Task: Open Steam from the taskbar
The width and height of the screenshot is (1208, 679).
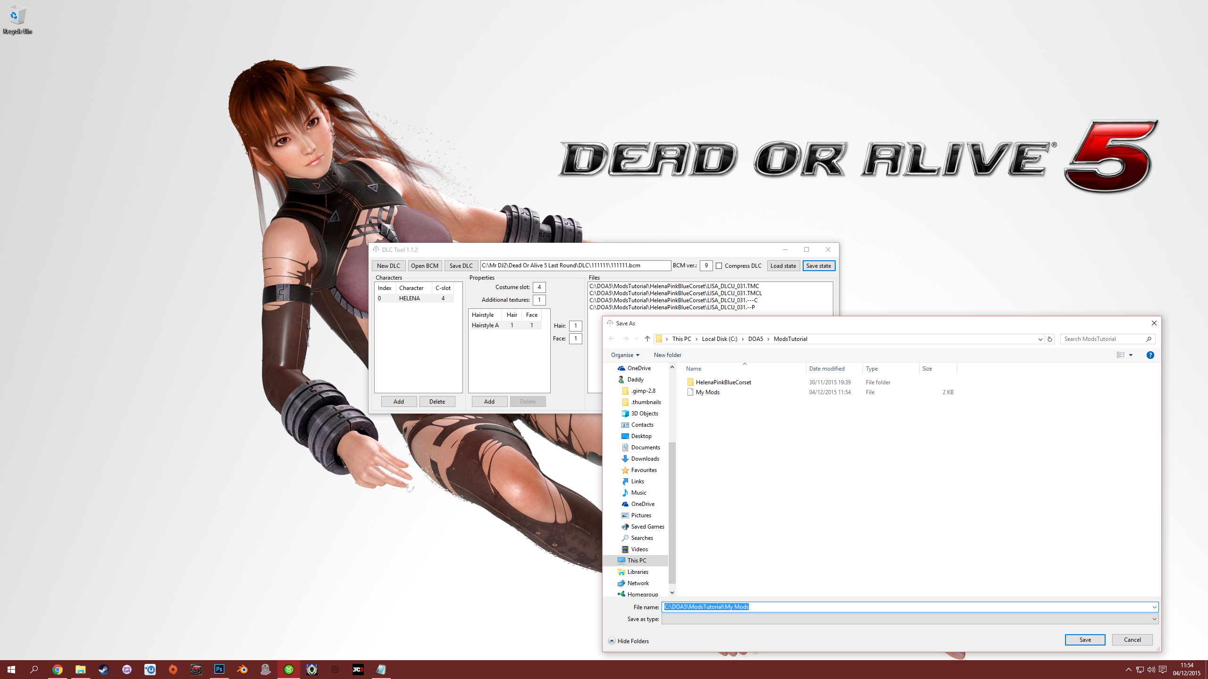Action: (103, 669)
